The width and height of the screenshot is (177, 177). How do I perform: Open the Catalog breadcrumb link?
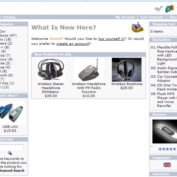pyautogui.click(x=9, y=17)
